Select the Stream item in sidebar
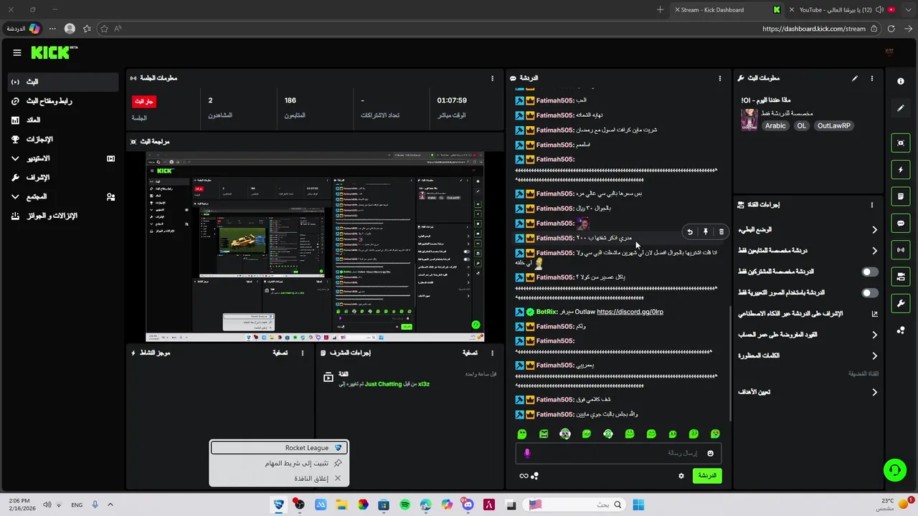Screen dimensions: 918x516 click(63, 82)
